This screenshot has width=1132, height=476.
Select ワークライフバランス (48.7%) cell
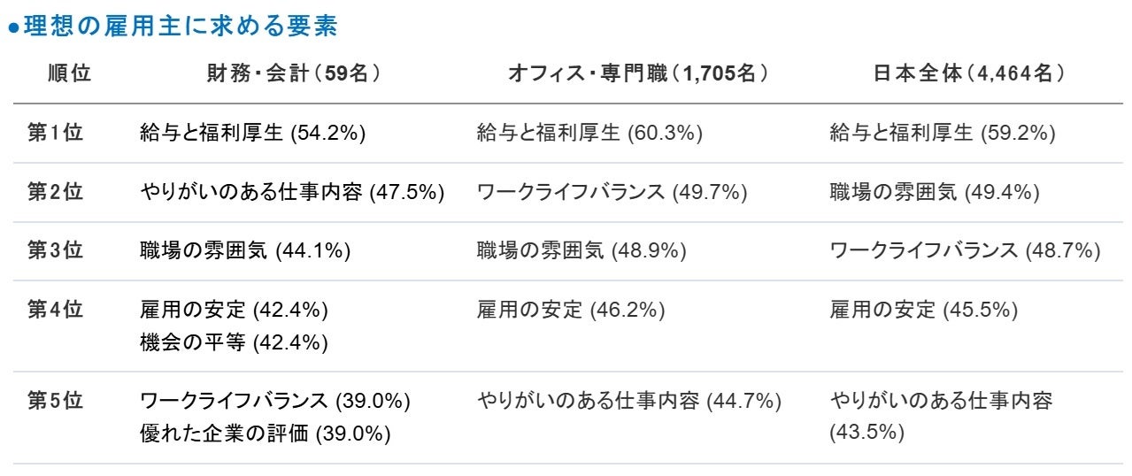965,250
